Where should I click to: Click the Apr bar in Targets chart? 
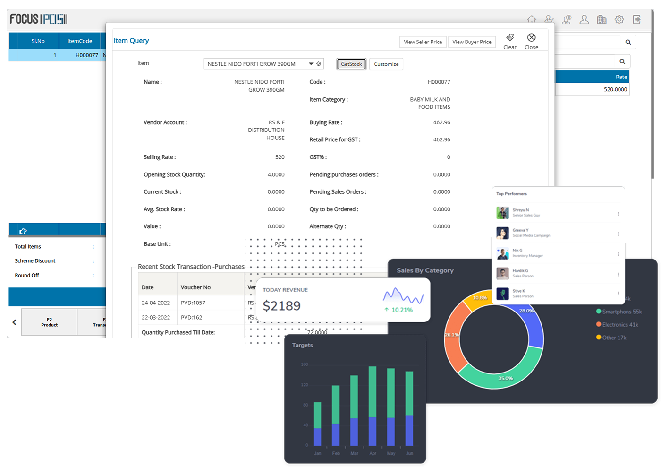point(373,406)
